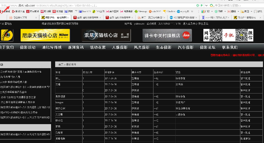Click the green lightning speed-mode icon
This screenshot has height=143, width=264.
coord(201,5)
